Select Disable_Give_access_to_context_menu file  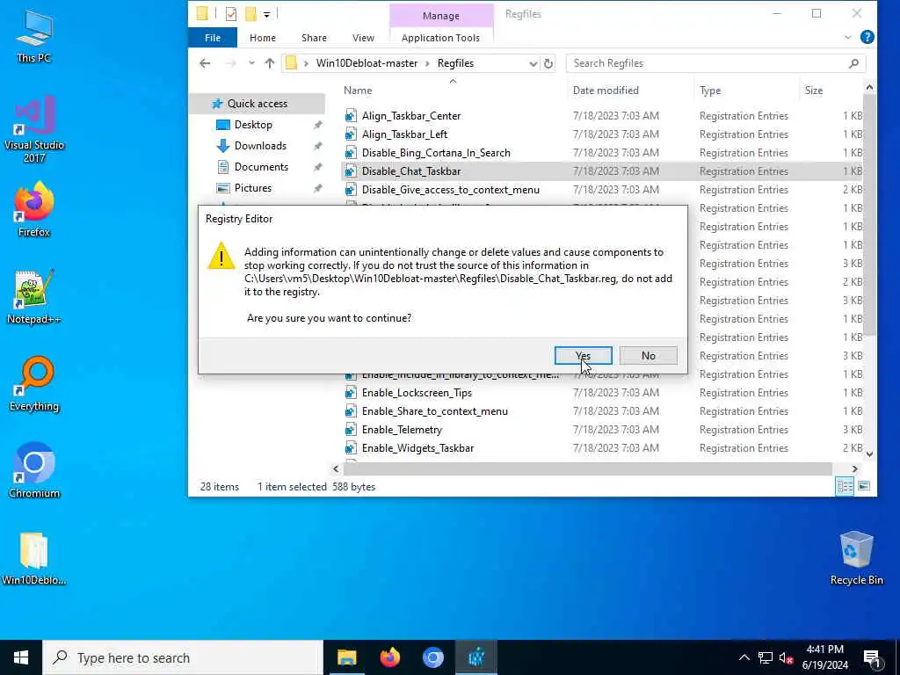pyautogui.click(x=451, y=190)
